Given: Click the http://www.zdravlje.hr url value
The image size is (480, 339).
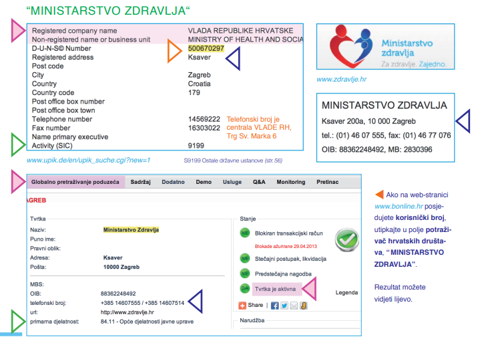Looking at the screenshot, I should click(x=128, y=312).
